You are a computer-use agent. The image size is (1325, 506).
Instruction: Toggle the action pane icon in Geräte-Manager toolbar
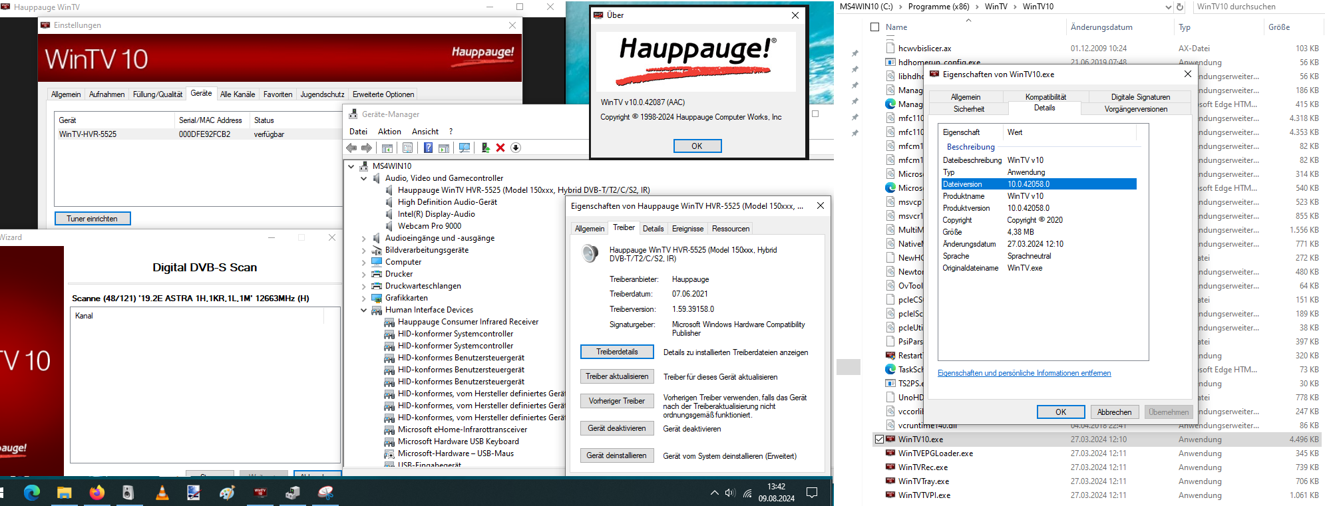click(444, 148)
